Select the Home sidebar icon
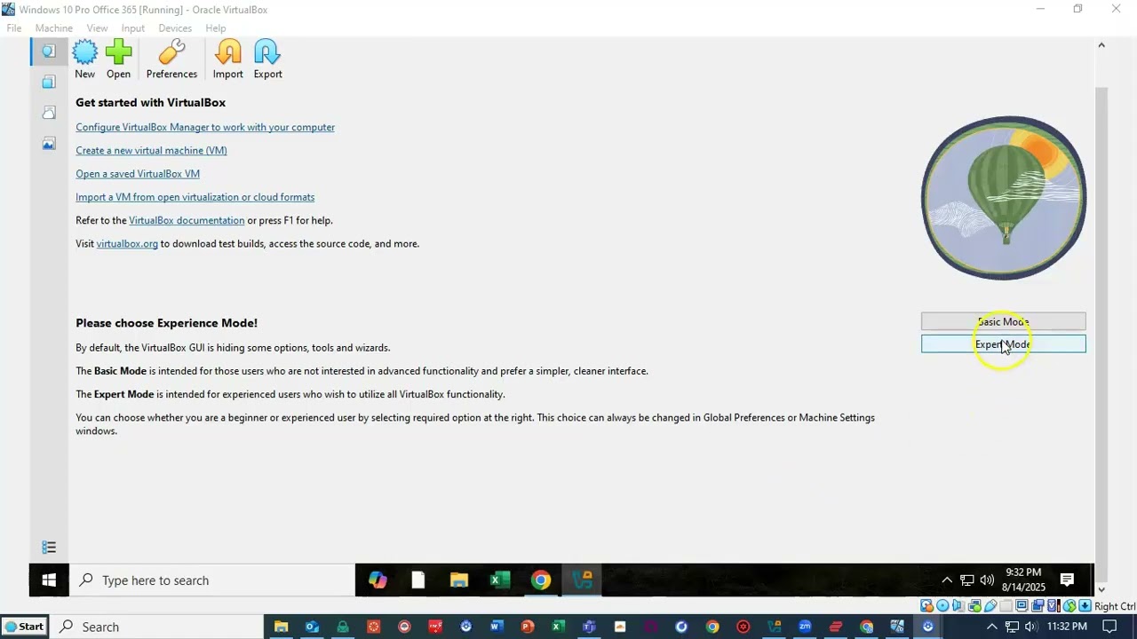The width and height of the screenshot is (1137, 639). pos(49,51)
